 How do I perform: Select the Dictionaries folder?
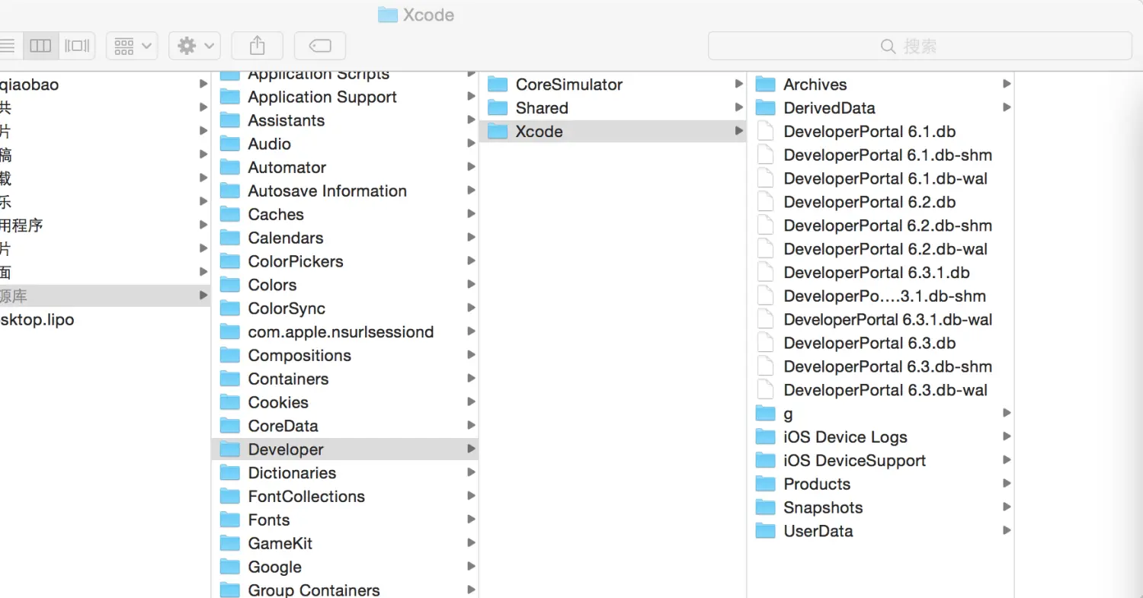coord(344,473)
